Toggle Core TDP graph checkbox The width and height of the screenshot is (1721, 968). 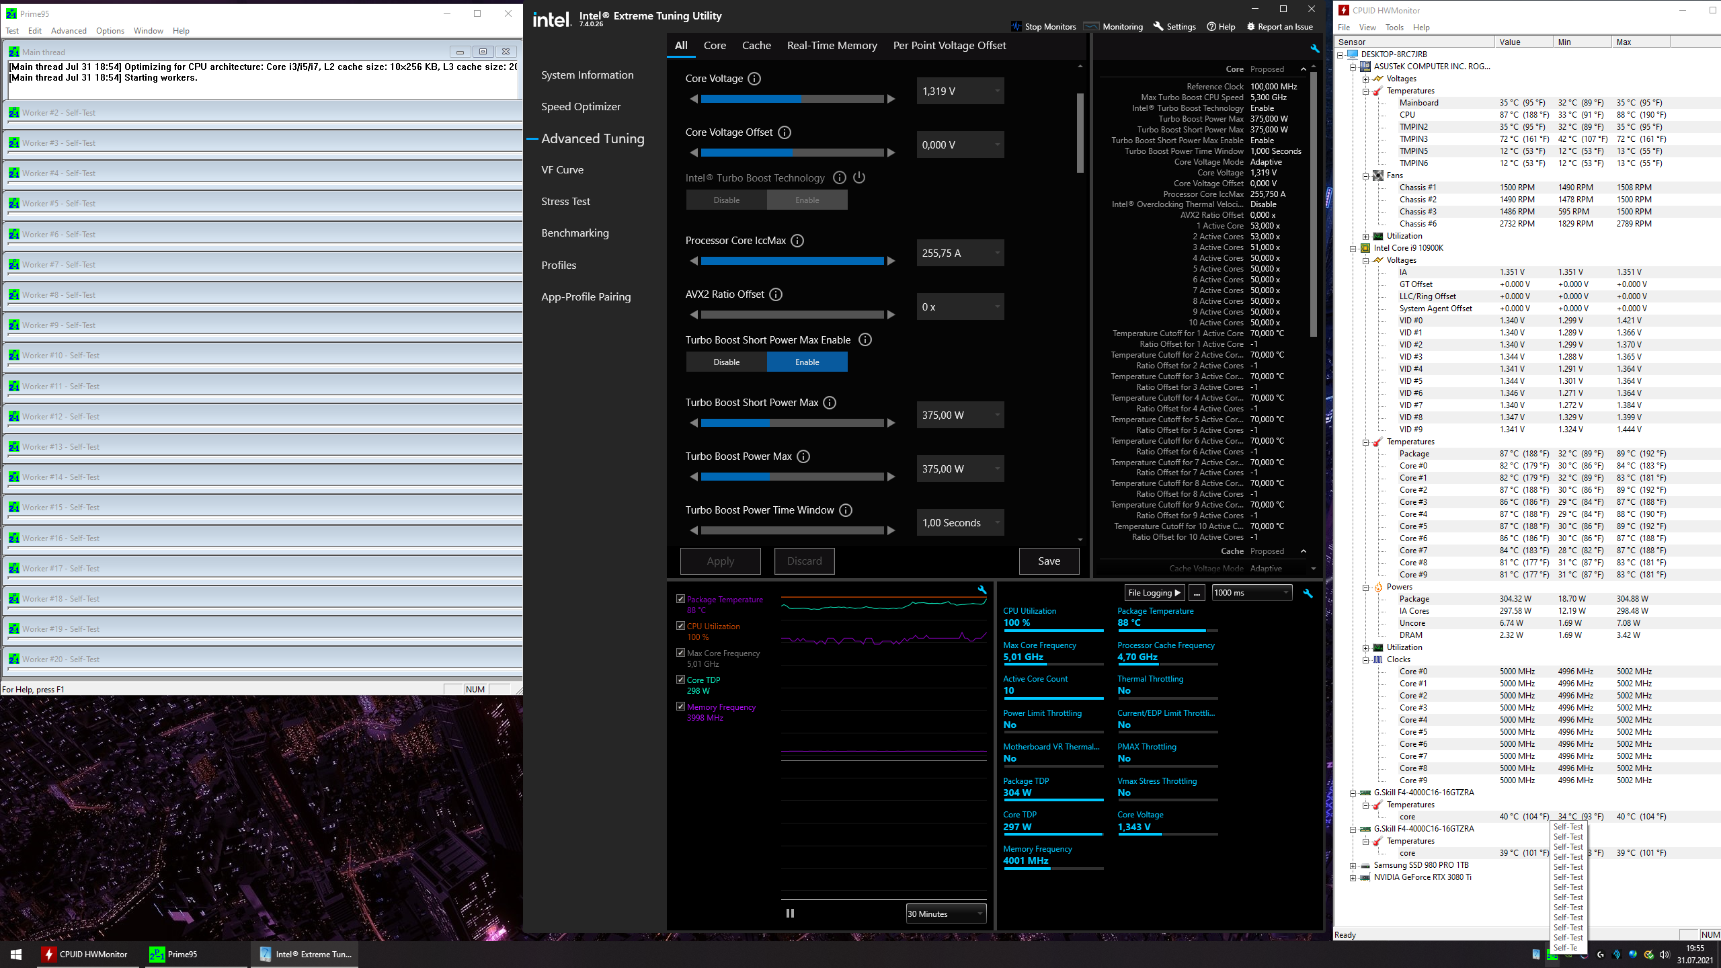(680, 679)
